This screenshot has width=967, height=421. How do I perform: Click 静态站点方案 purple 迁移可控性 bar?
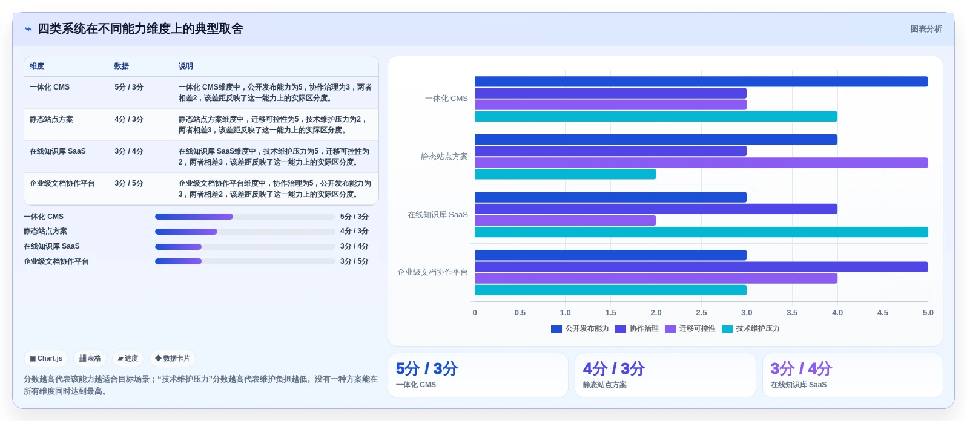coord(701,163)
